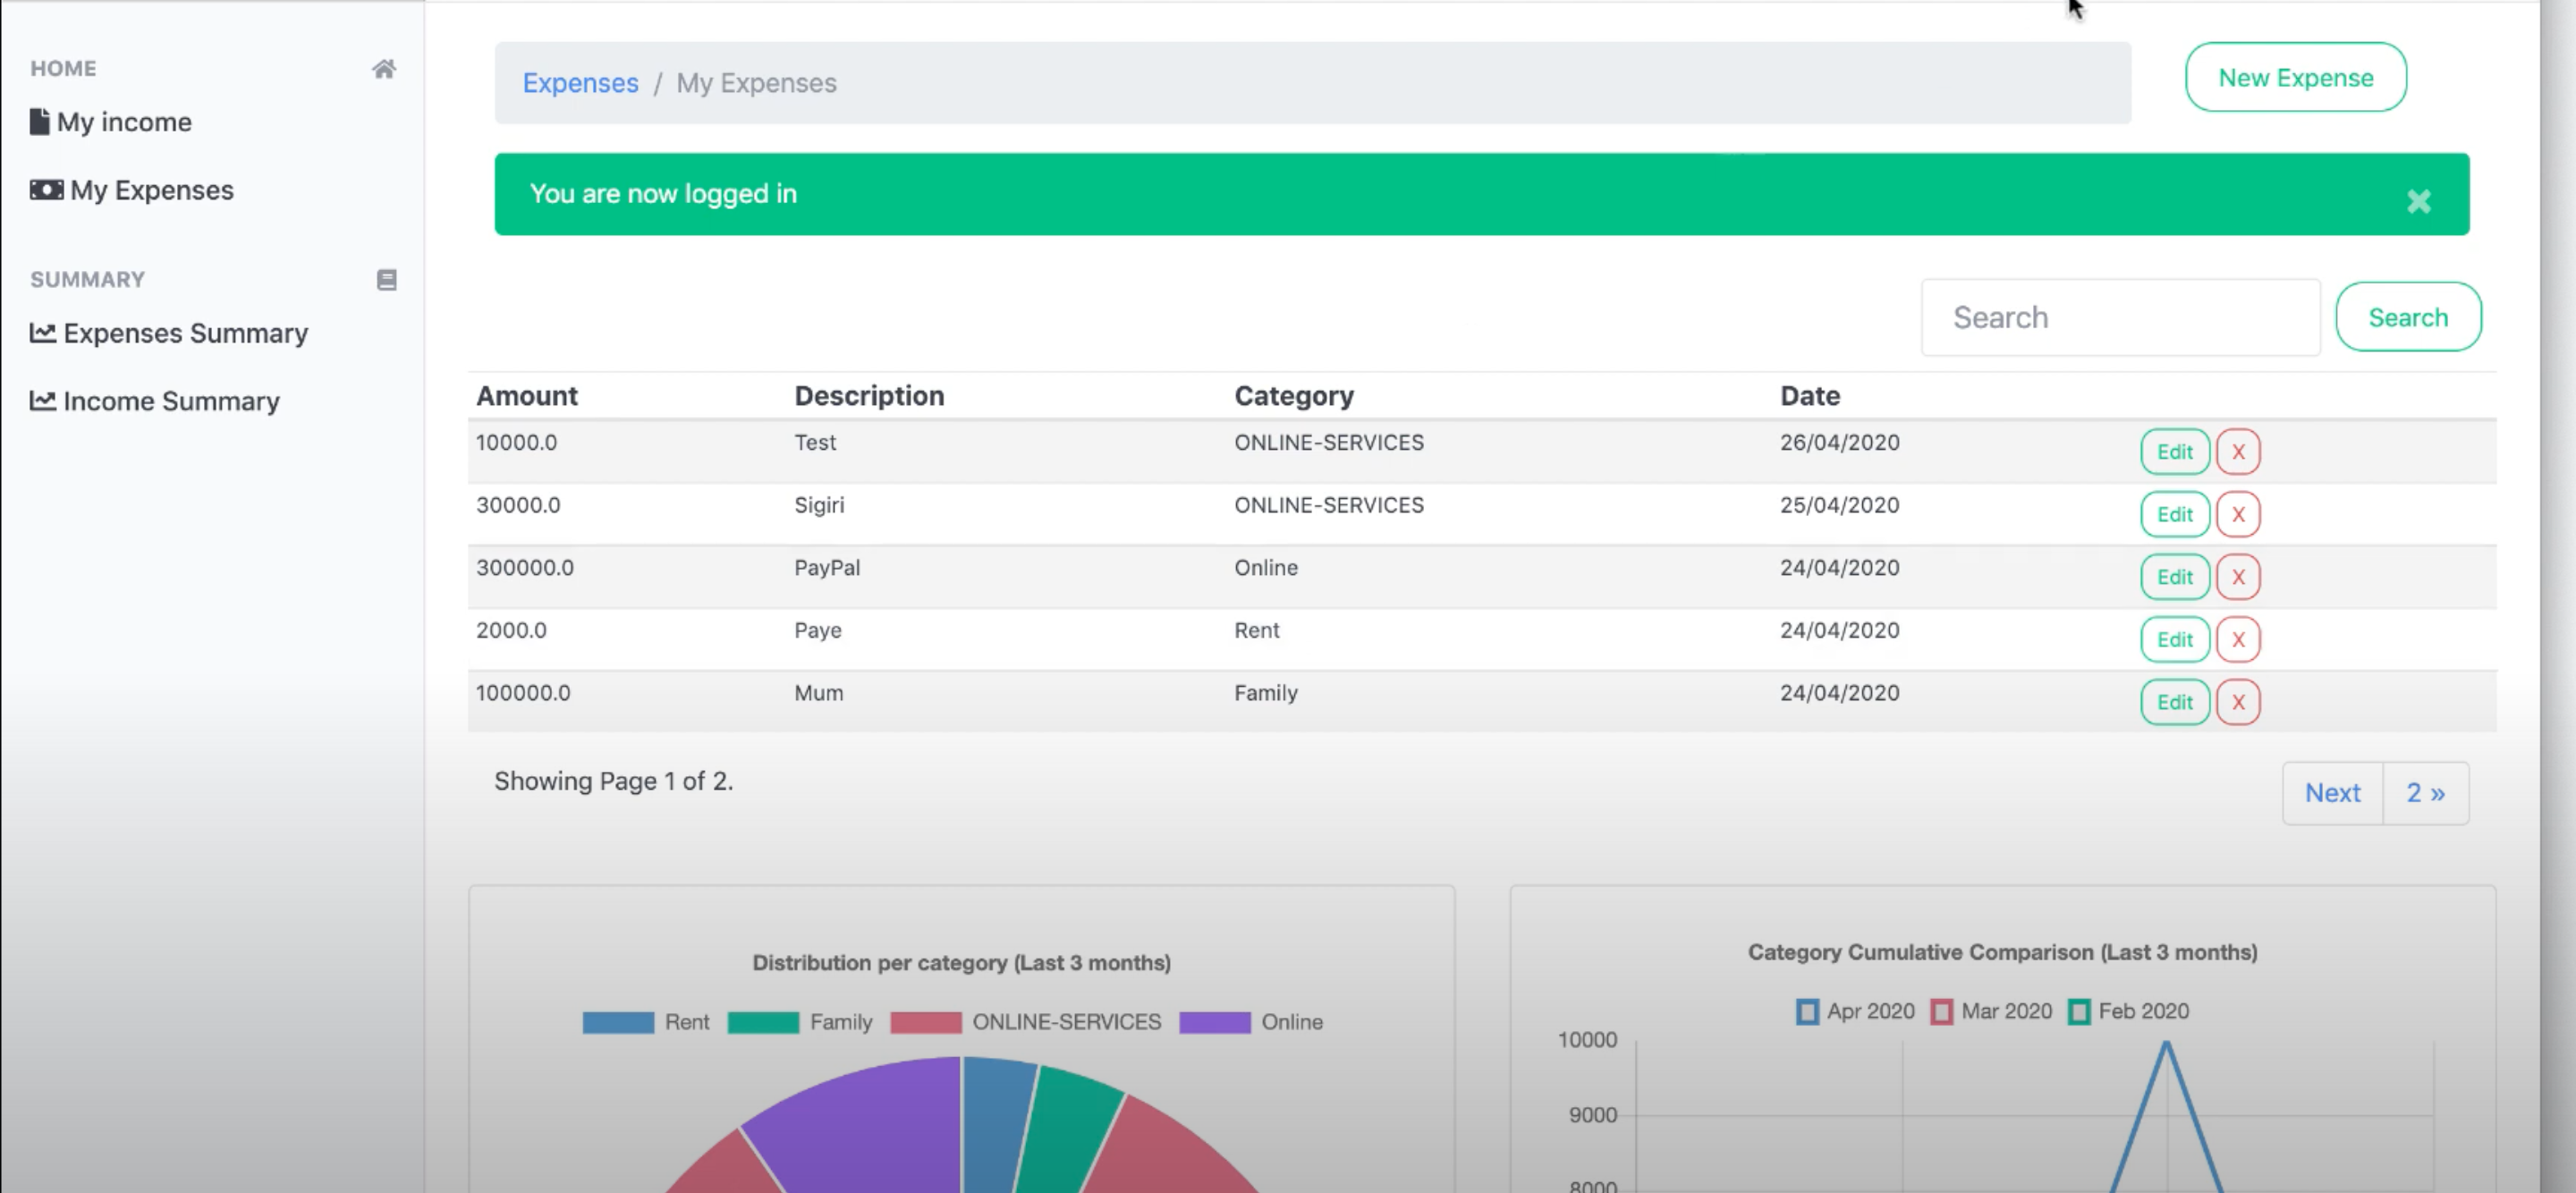
Task: Go to page 2 using the pagination link
Action: click(2425, 792)
